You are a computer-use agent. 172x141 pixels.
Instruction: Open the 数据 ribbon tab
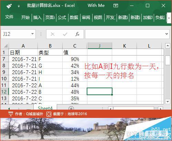pyautogui.click(x=74, y=17)
